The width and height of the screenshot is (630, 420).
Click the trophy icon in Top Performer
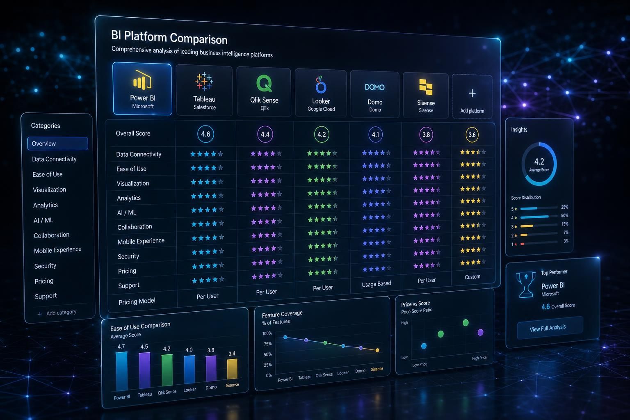526,284
